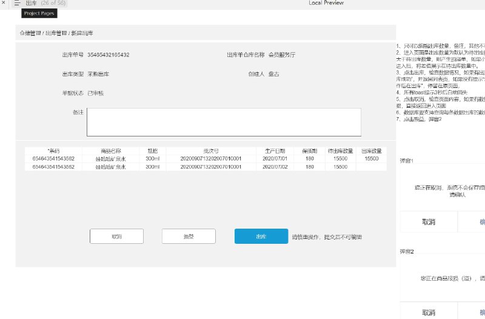Click the 保质期 column header
The width and height of the screenshot is (485, 319).
pos(310,151)
